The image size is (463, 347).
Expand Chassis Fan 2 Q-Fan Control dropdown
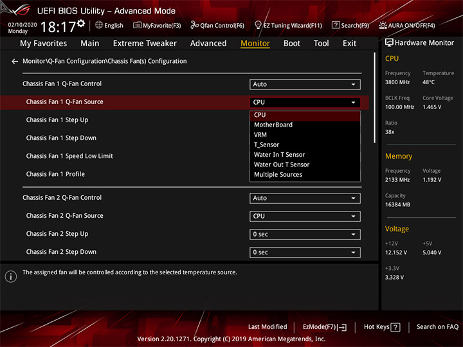[x=305, y=199]
